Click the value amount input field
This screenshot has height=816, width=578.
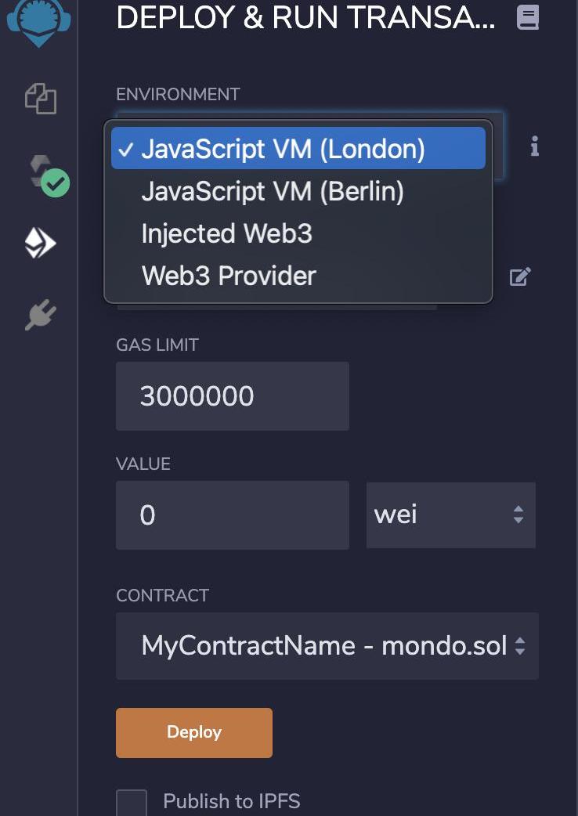233,515
